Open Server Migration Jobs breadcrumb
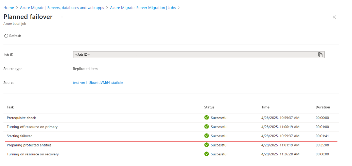This screenshot has height=166, width=352. pyautogui.click(x=143, y=8)
